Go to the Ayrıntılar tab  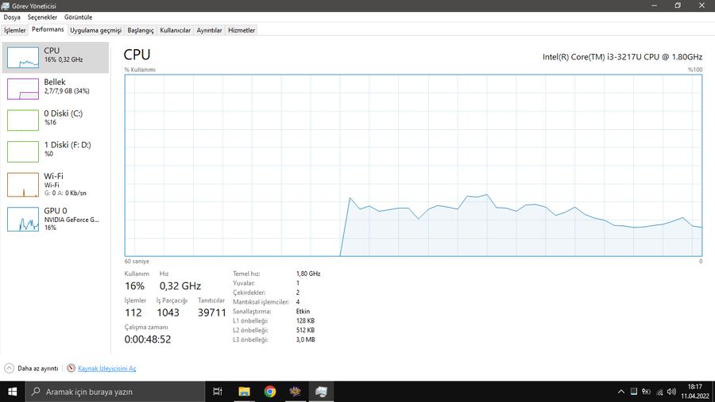[x=209, y=30]
